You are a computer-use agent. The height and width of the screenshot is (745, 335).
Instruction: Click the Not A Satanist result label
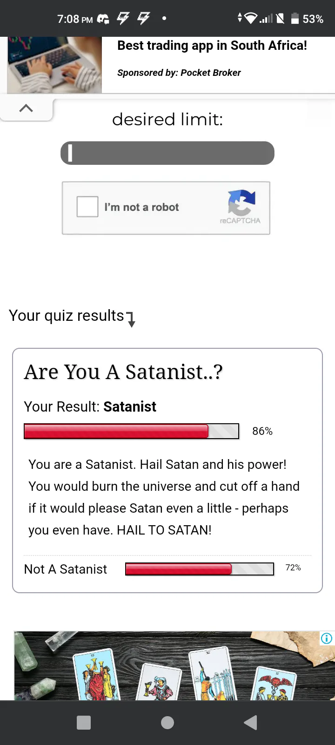tap(66, 569)
